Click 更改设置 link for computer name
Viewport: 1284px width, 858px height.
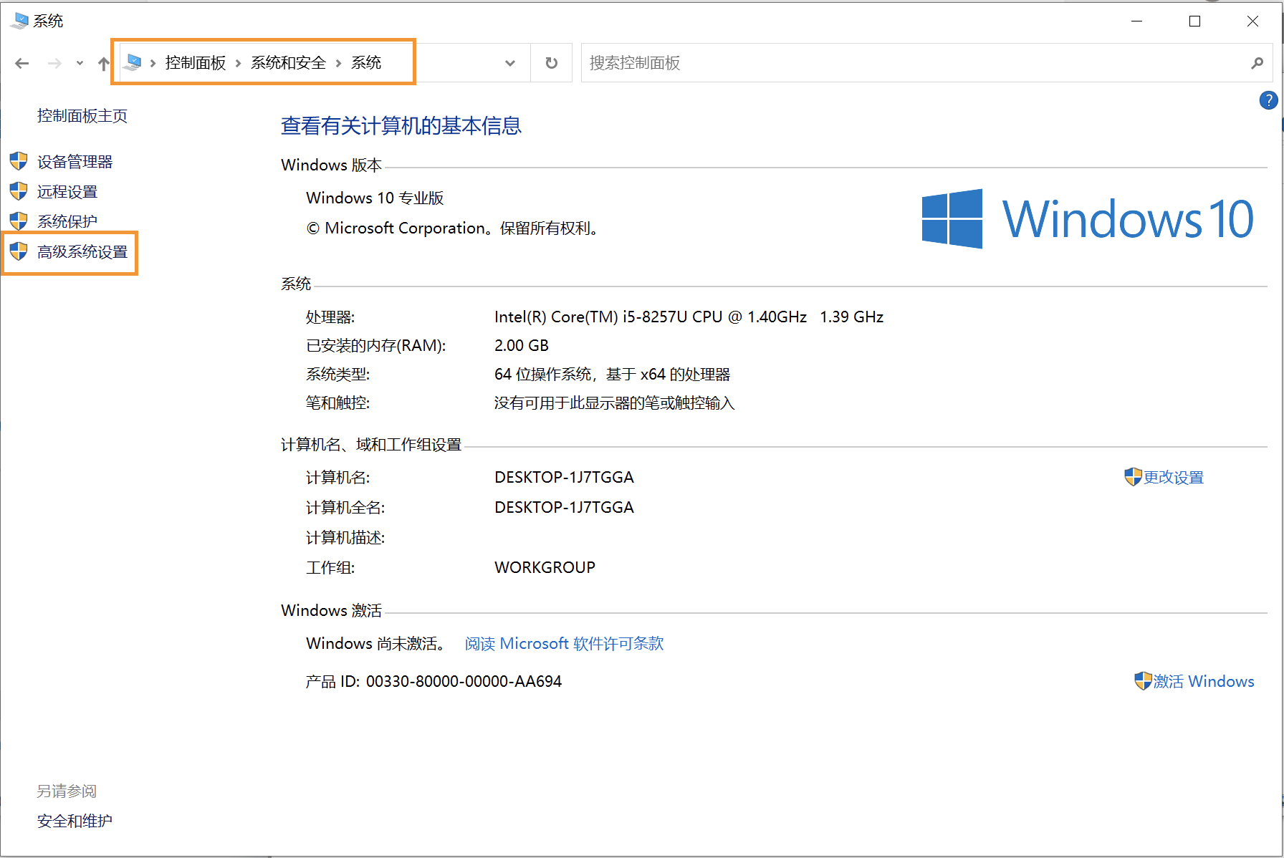(1174, 478)
